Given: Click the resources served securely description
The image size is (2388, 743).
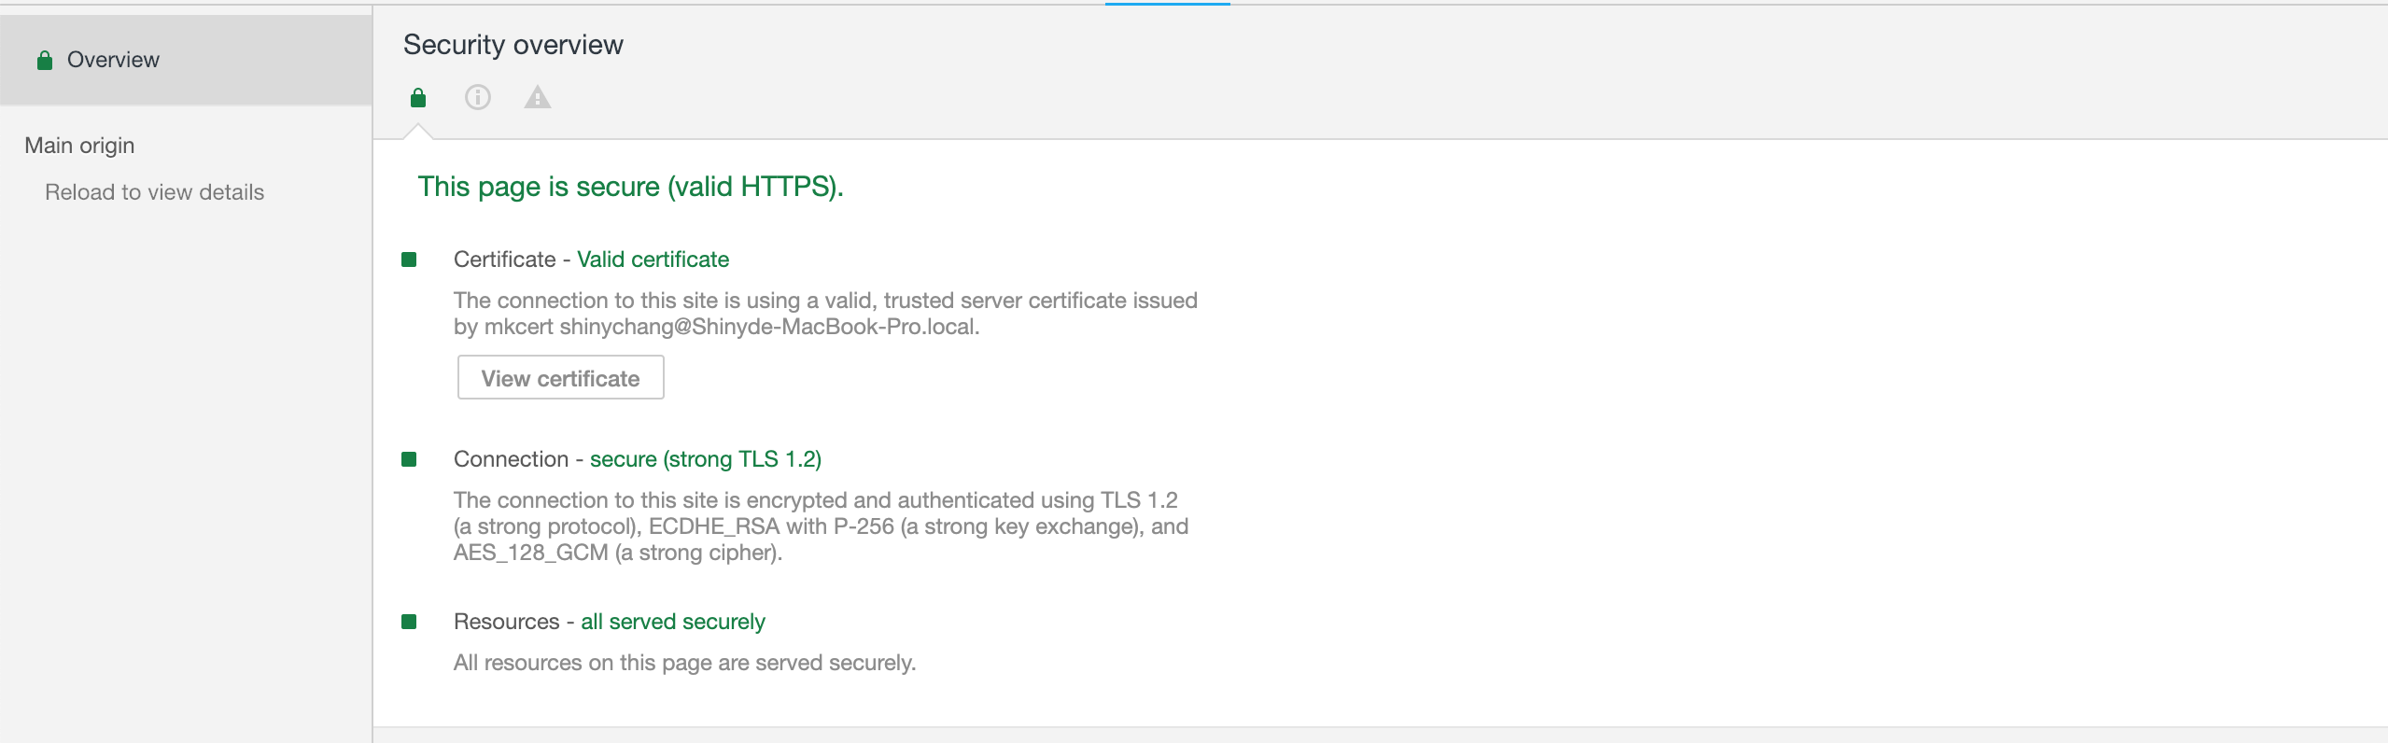Looking at the screenshot, I should [x=684, y=663].
